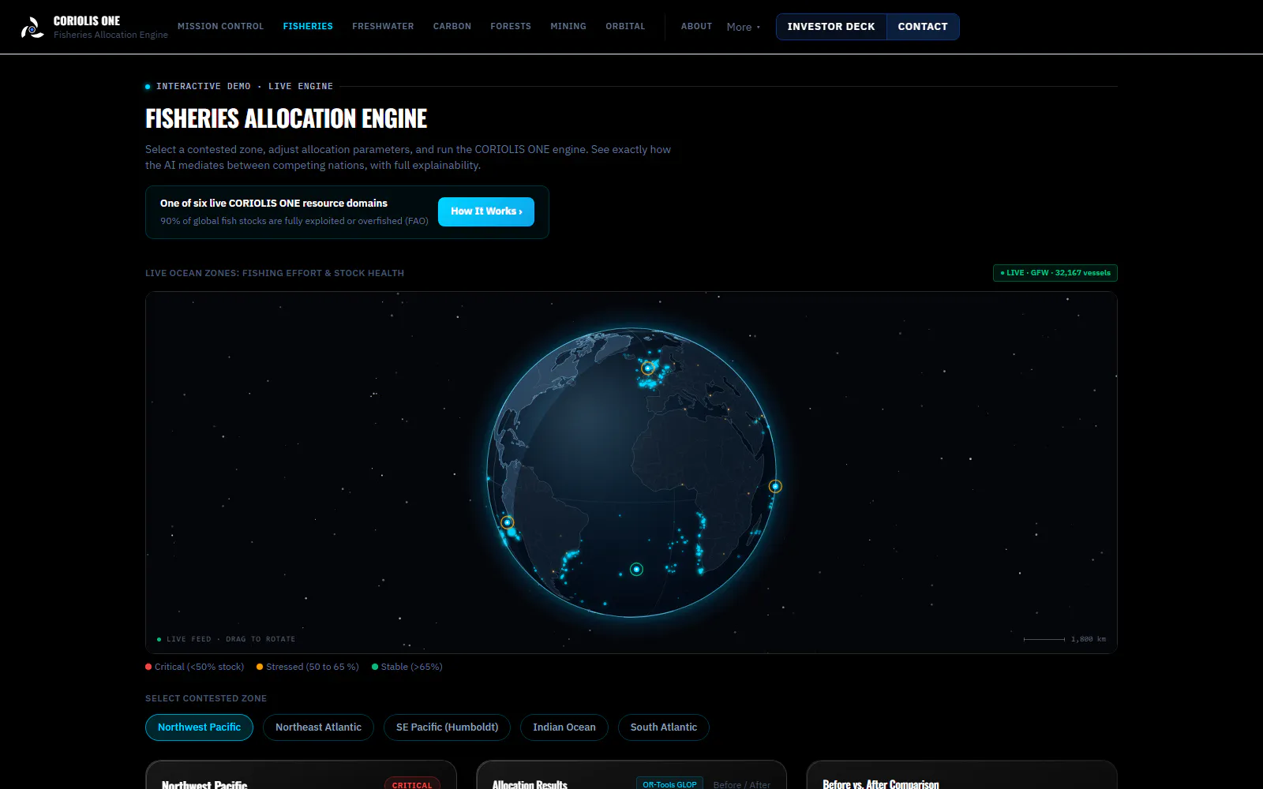Click the 'Live Ocean Zones' section label

click(275, 273)
